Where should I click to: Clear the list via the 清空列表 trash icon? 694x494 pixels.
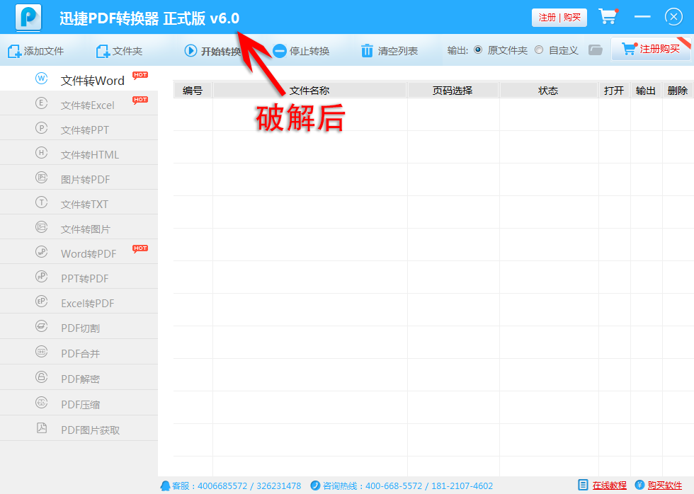point(367,50)
